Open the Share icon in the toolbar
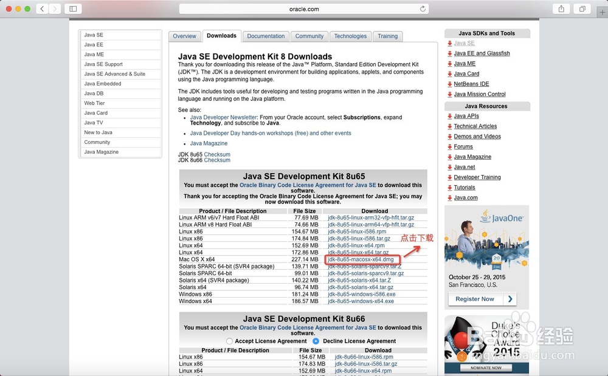Screen dimensions: 608x376 click(561, 9)
